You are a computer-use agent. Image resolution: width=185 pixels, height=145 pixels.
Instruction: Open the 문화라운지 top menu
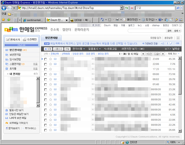pyautogui.click(x=82, y=30)
